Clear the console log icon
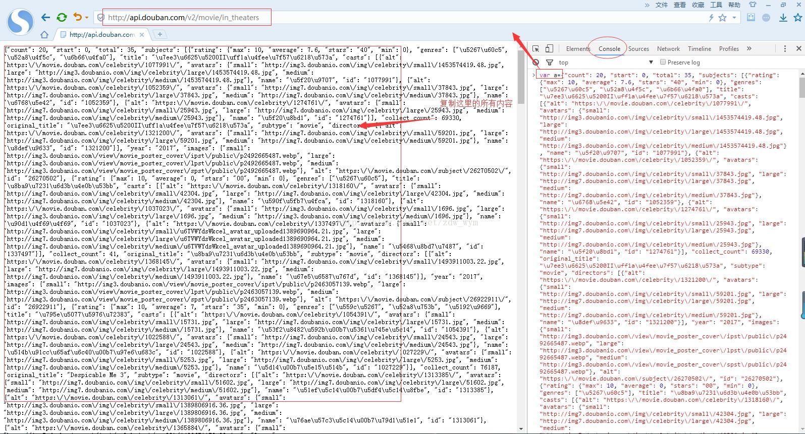This screenshot has width=805, height=434. [535, 63]
